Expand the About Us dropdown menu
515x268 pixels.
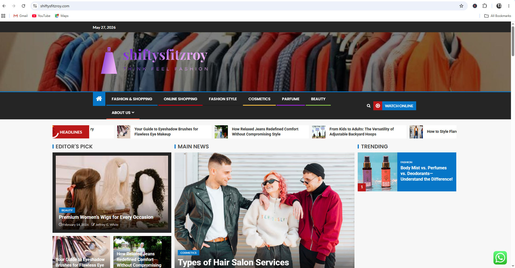click(x=123, y=113)
